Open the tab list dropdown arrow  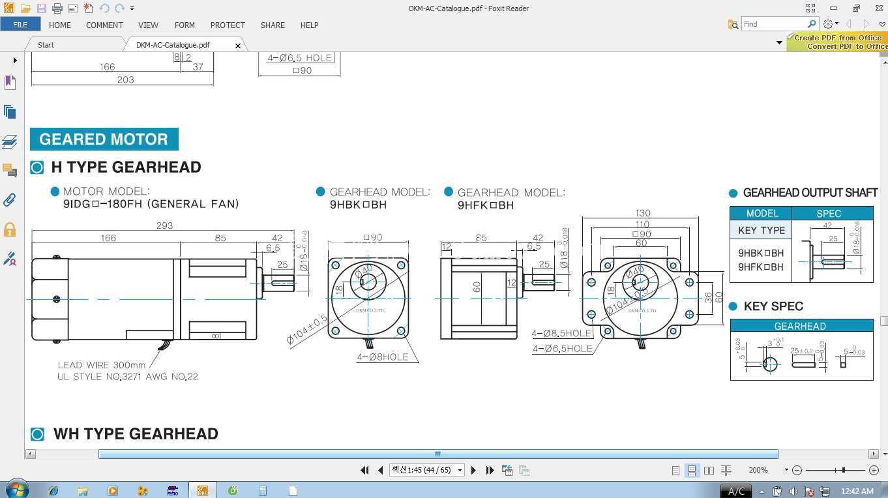779,43
